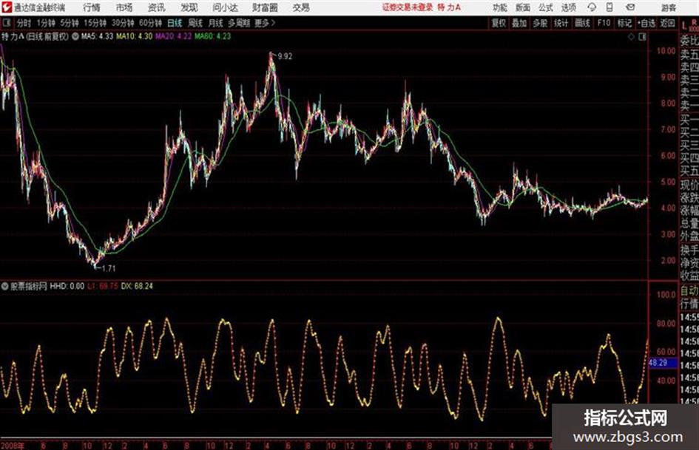Click the L label in right panel header

[x=684, y=26]
